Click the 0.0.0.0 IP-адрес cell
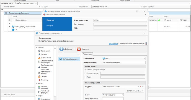Viewport: 191px width, 100px height. pyautogui.click(x=172, y=26)
